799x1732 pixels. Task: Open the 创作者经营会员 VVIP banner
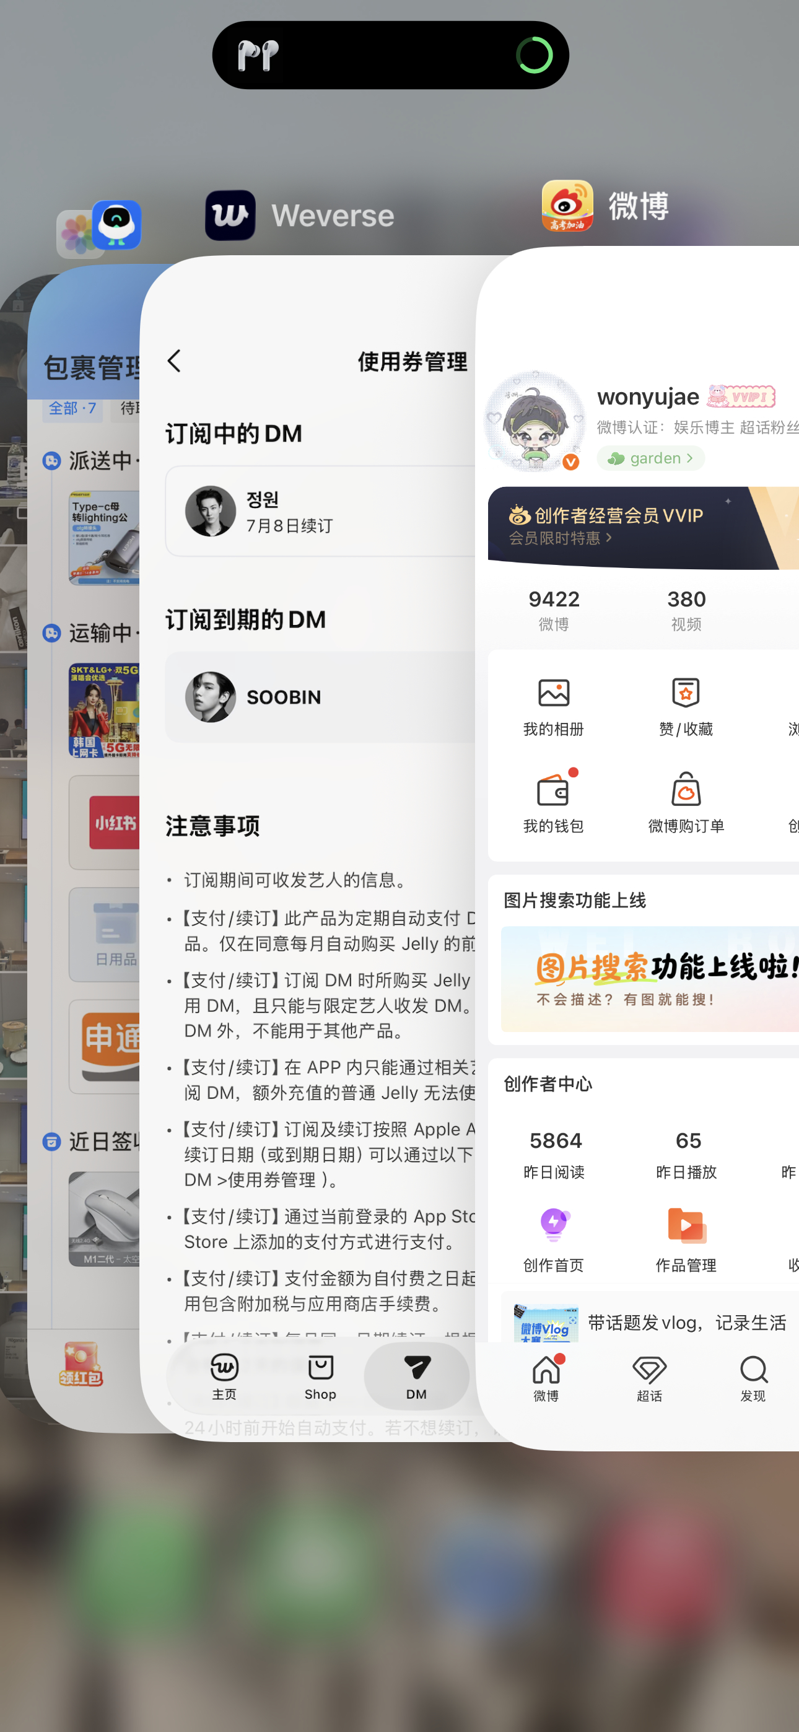(x=643, y=527)
